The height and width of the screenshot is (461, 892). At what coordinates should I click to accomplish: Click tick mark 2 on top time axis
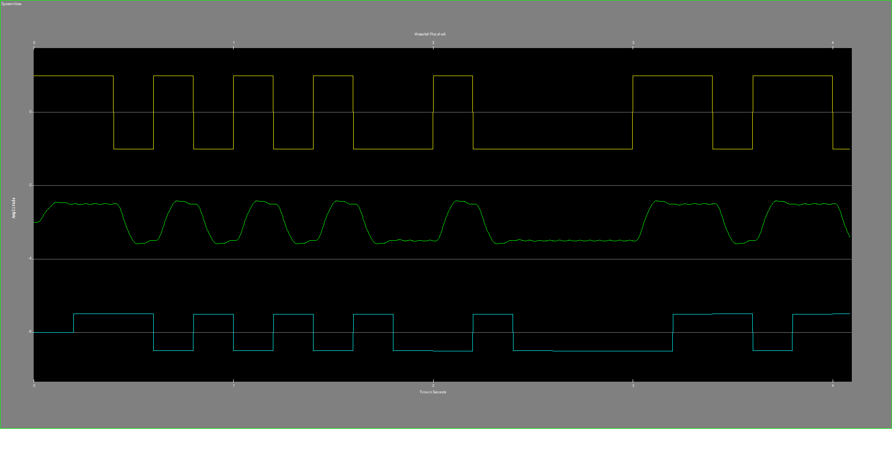[x=433, y=43]
